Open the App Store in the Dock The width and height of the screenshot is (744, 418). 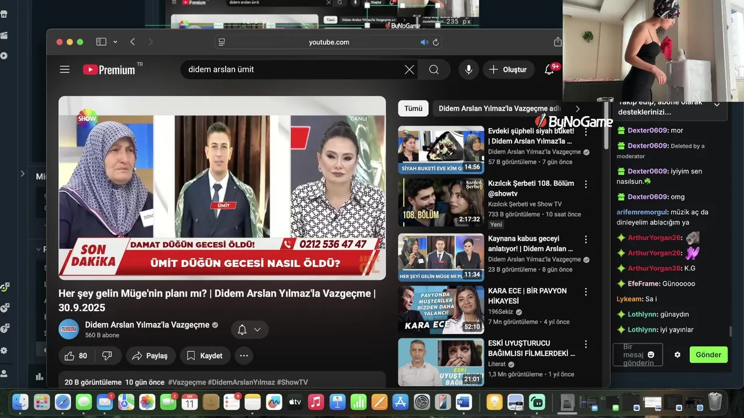400,402
